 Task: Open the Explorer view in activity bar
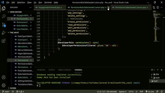pos(3,8)
